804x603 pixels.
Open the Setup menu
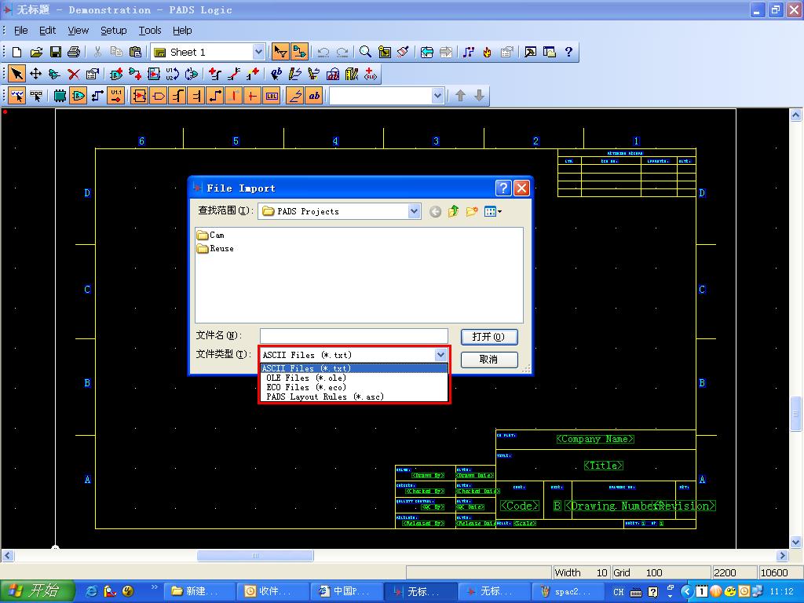point(113,30)
